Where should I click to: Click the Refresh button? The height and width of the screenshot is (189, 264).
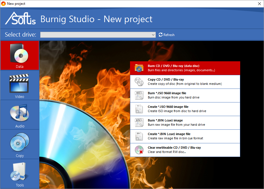click(x=166, y=35)
